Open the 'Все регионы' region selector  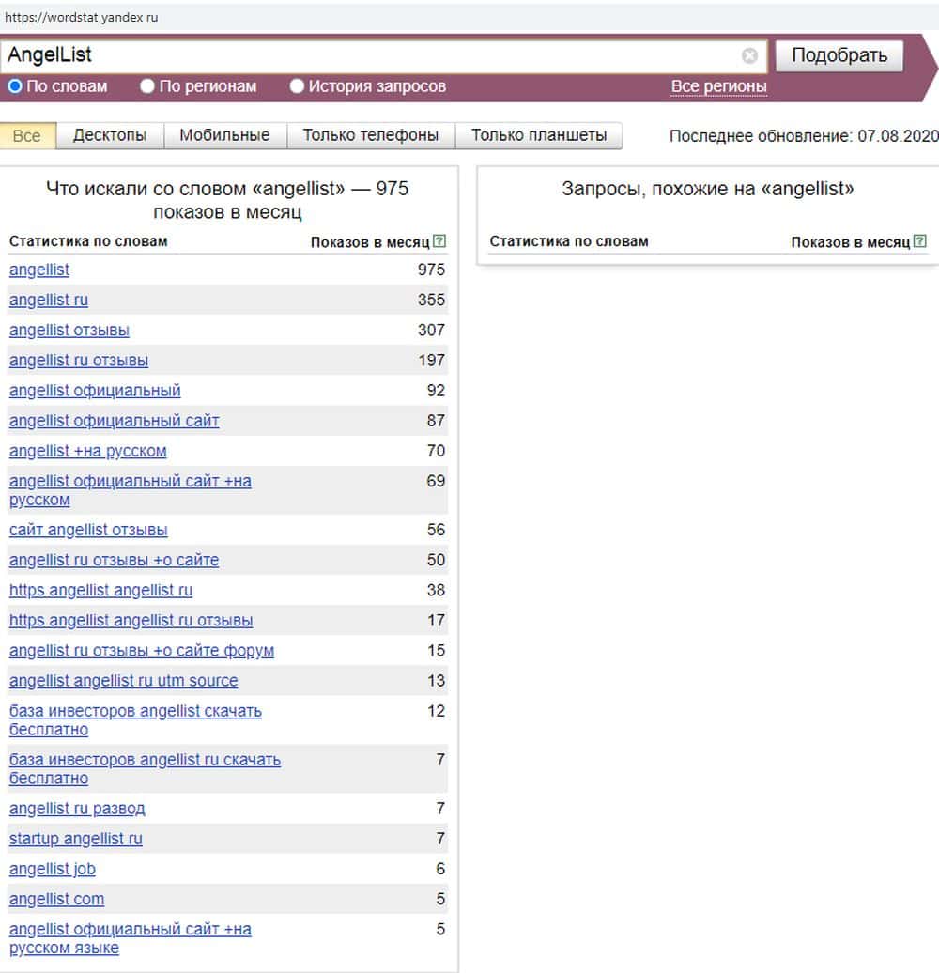pyautogui.click(x=719, y=86)
